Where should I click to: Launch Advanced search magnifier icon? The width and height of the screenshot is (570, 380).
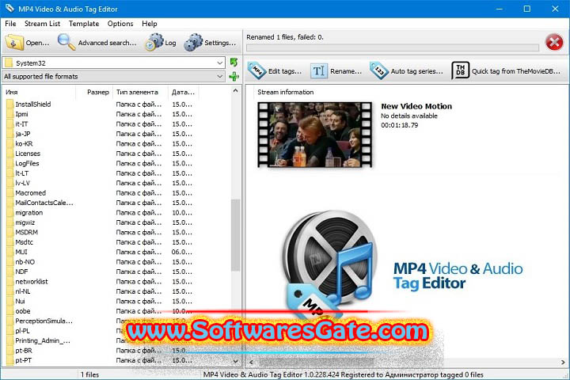coord(66,42)
